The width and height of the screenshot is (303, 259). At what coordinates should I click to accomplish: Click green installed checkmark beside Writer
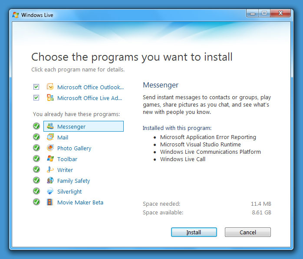(x=36, y=169)
